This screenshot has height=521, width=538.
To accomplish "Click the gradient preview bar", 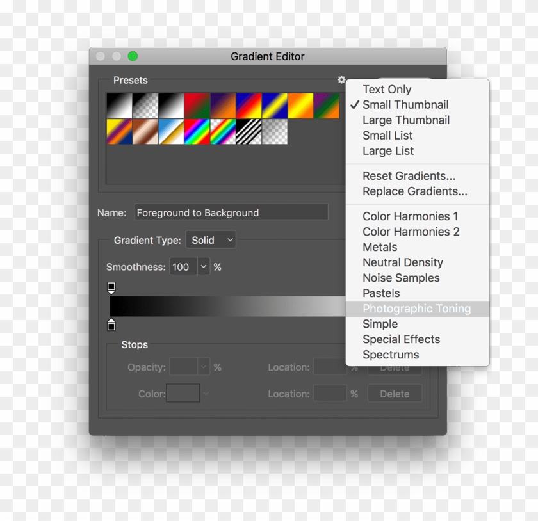I will coord(227,307).
